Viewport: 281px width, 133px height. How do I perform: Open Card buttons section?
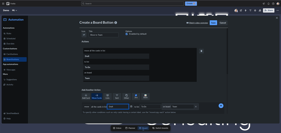(12, 54)
